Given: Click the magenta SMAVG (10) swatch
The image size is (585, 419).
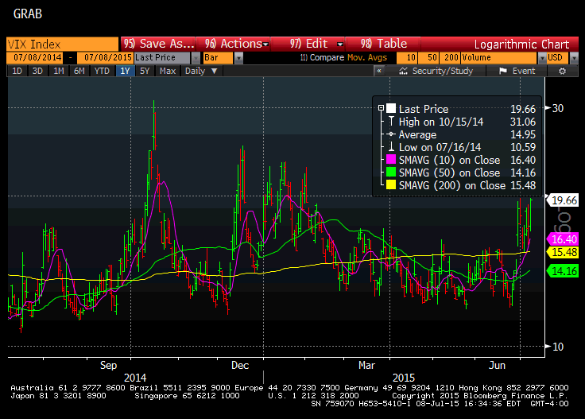Looking at the screenshot, I should (x=390, y=160).
